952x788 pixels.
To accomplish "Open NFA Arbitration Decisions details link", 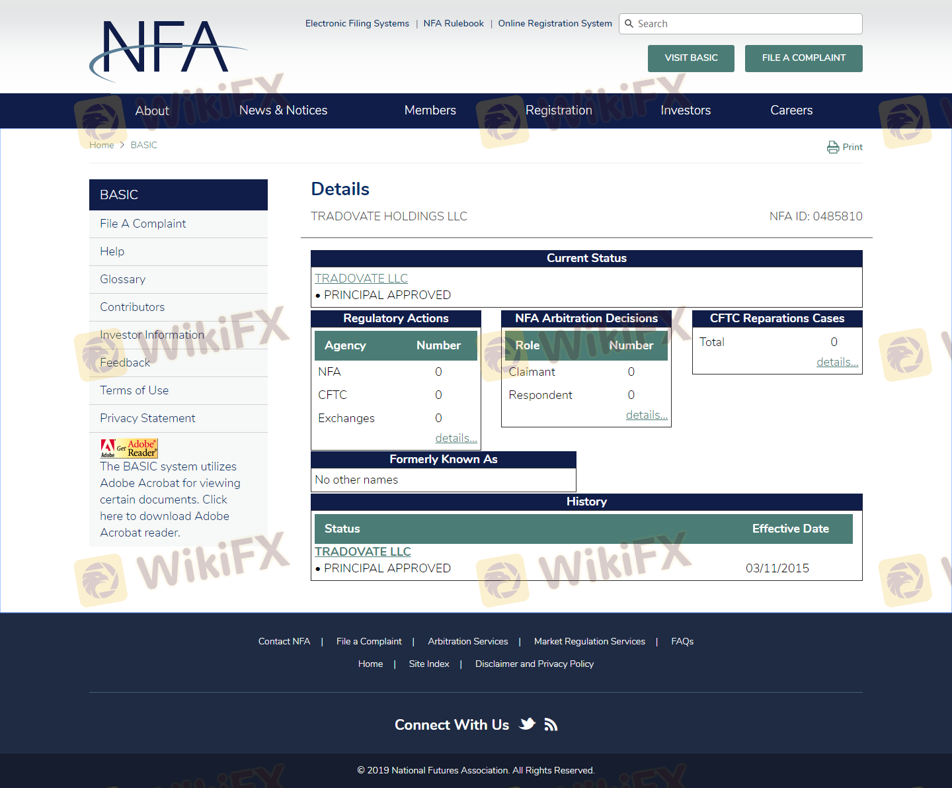I will [x=646, y=415].
